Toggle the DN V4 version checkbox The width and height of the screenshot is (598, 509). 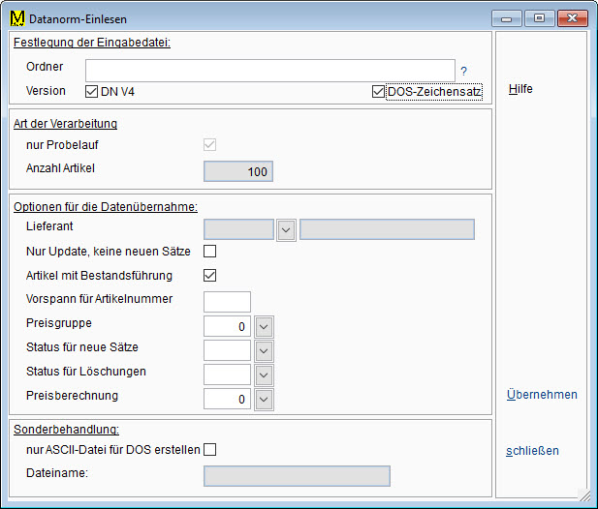tap(92, 91)
